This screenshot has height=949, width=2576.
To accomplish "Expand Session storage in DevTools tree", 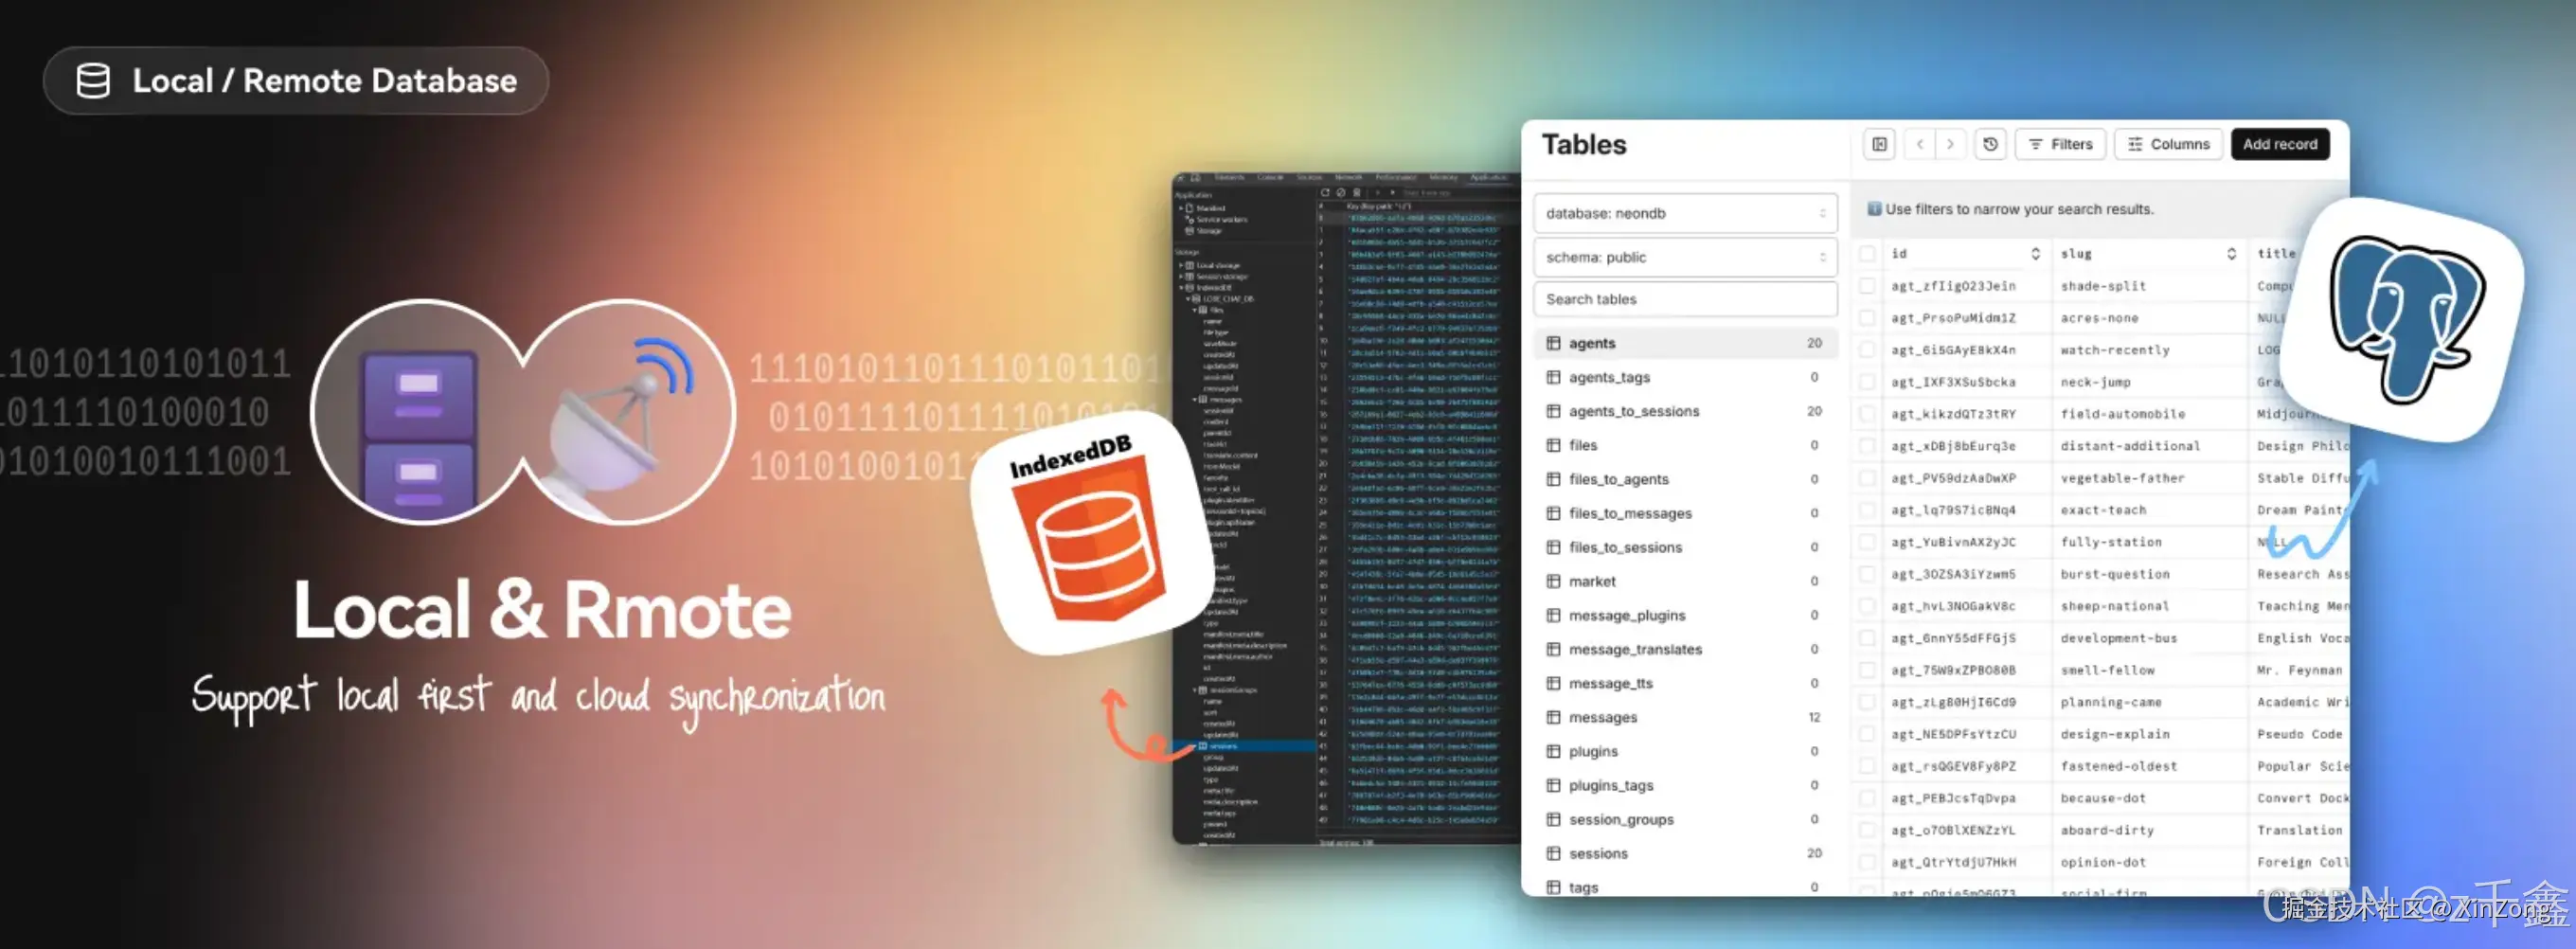I will point(1181,277).
